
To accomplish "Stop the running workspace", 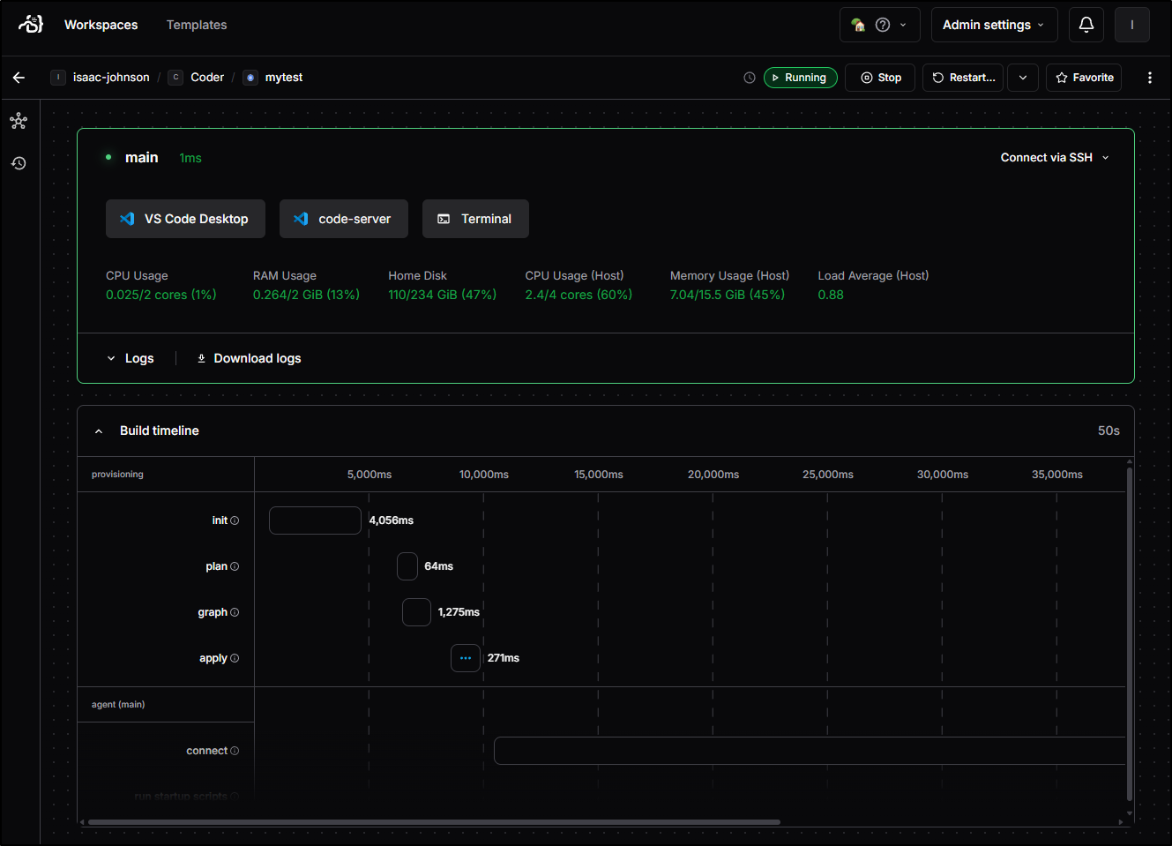I will 880,78.
